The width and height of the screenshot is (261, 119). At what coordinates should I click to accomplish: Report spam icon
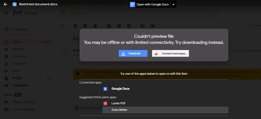coord(85,26)
